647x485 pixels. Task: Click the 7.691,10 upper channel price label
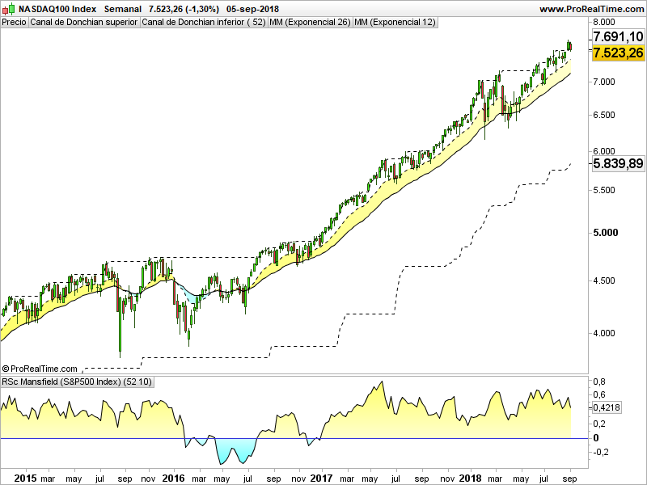click(618, 37)
